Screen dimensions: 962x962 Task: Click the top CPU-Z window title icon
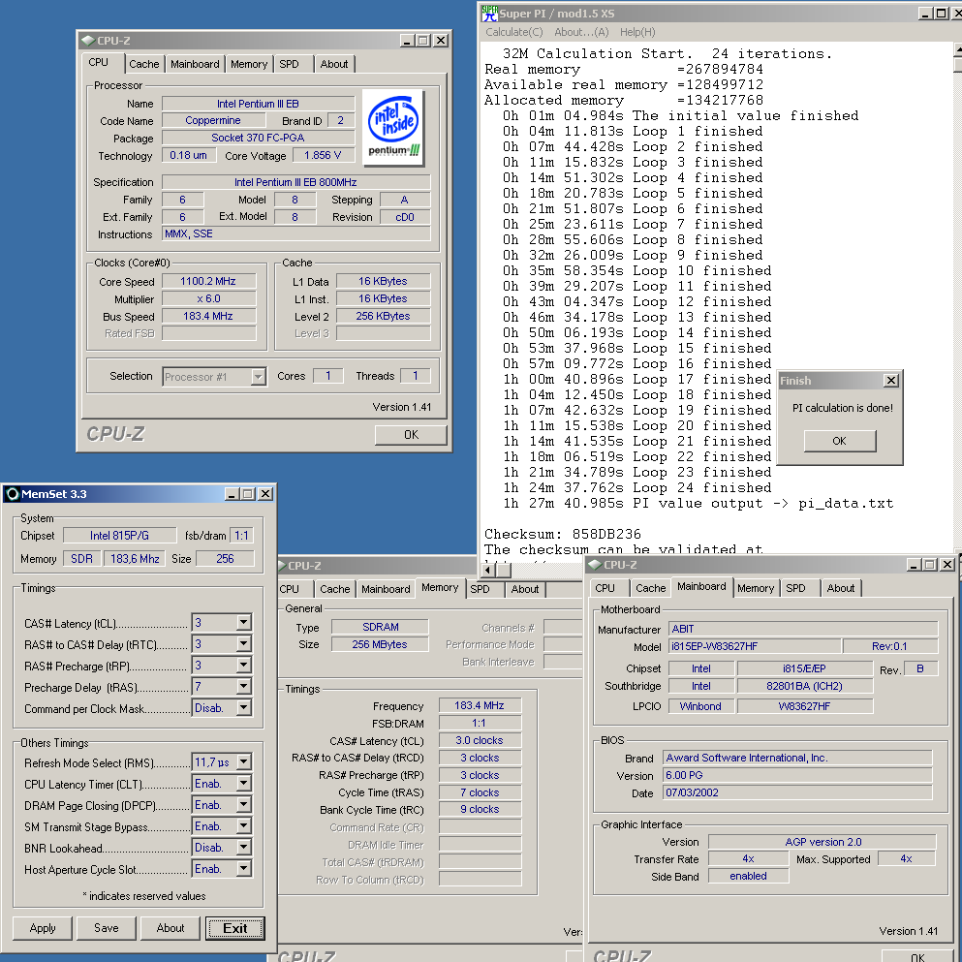point(88,41)
